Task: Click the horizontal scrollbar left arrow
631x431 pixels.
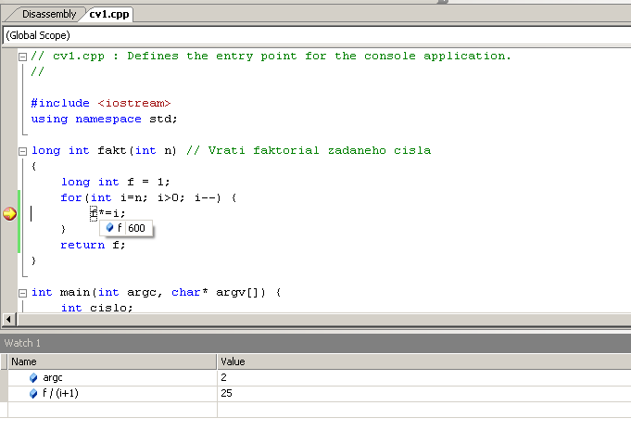Action: point(8,320)
